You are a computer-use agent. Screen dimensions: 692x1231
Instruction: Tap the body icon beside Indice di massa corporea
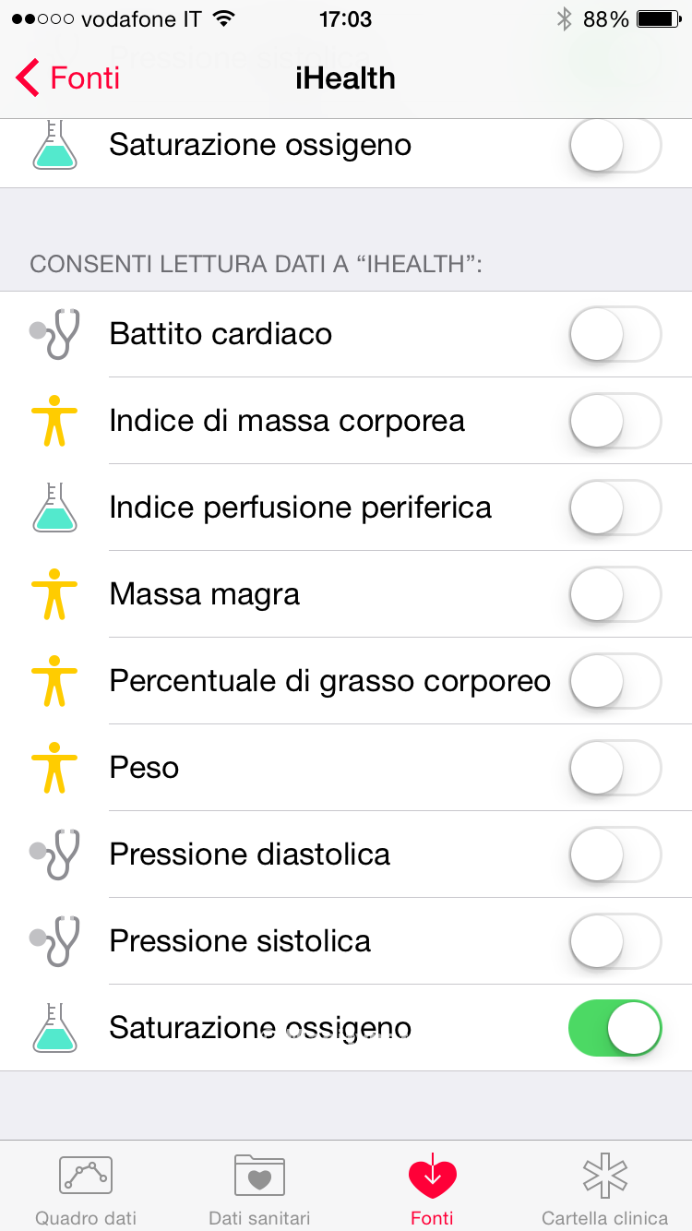click(55, 421)
